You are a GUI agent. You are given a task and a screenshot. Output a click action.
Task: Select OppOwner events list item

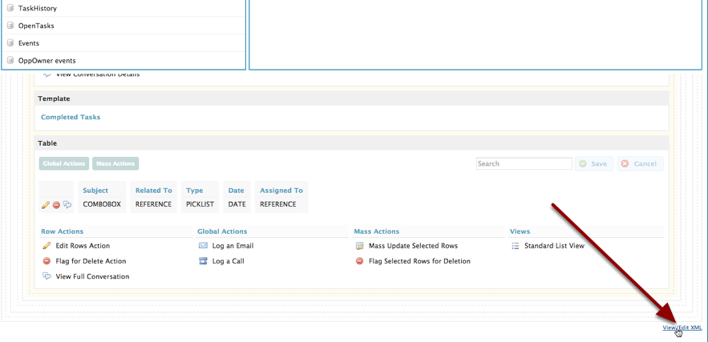pos(47,60)
